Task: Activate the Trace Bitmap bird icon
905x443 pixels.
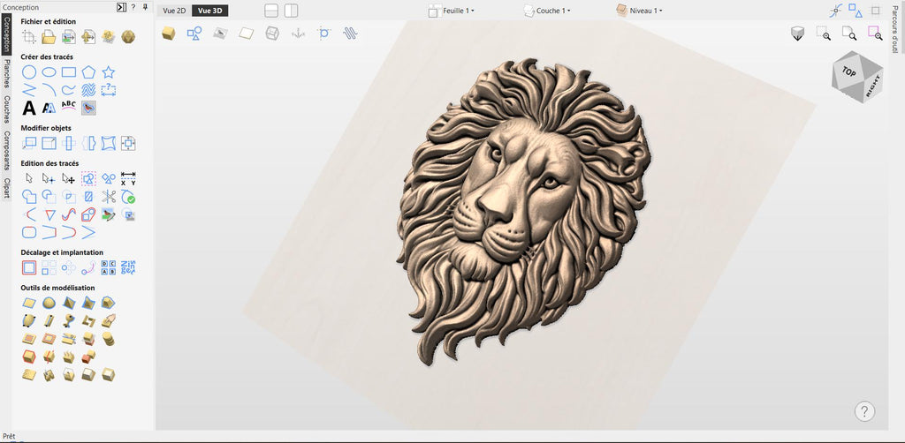Action: 88,108
